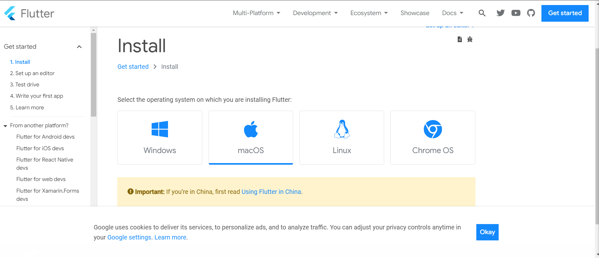Click the Chrome logo icon

pos(433,129)
